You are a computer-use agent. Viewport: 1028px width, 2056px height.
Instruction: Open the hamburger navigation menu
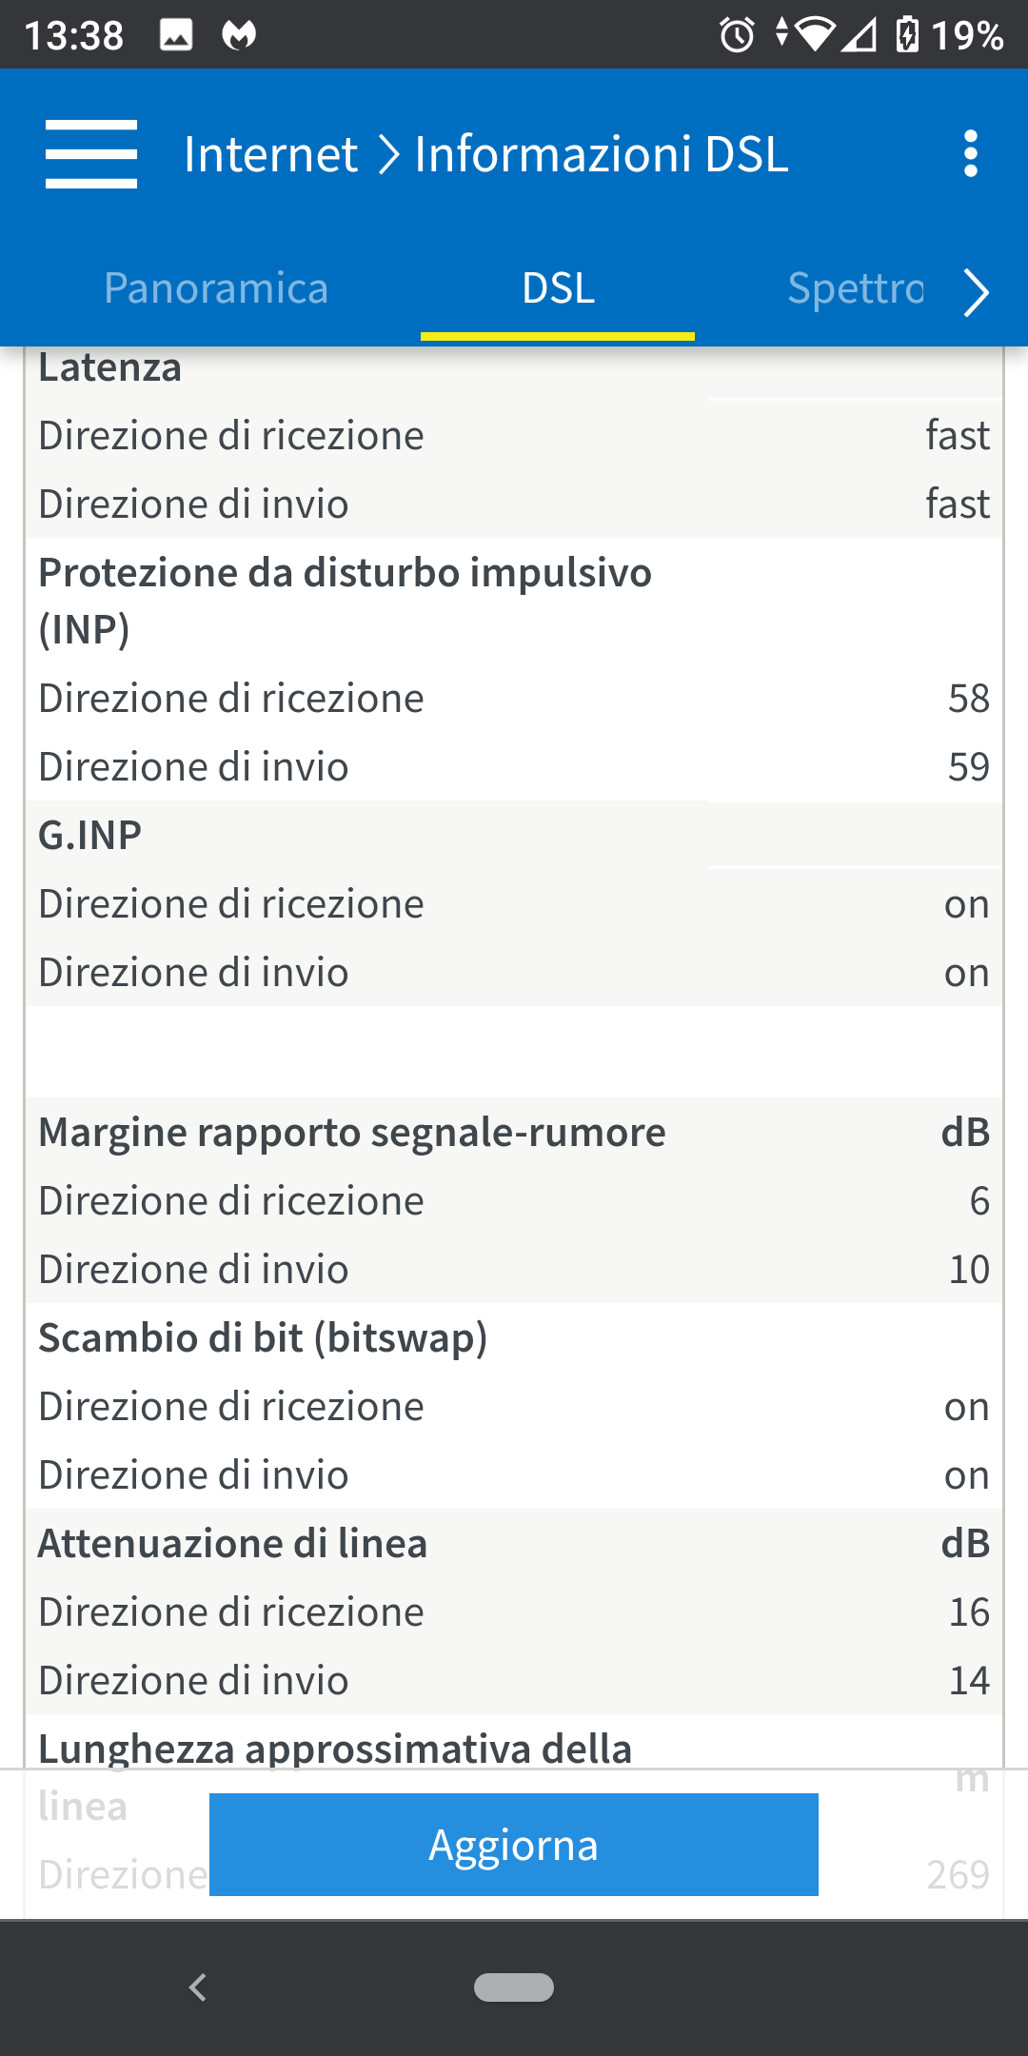tap(91, 154)
